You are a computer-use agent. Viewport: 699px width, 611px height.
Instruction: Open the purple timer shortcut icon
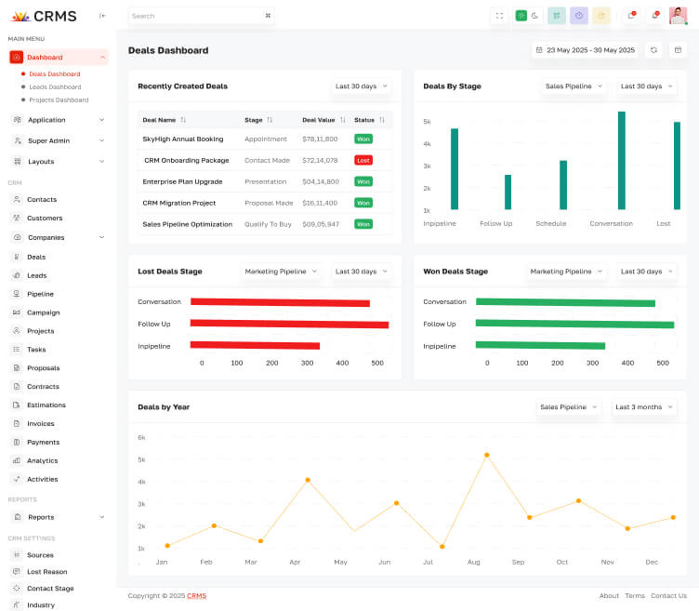pos(579,16)
